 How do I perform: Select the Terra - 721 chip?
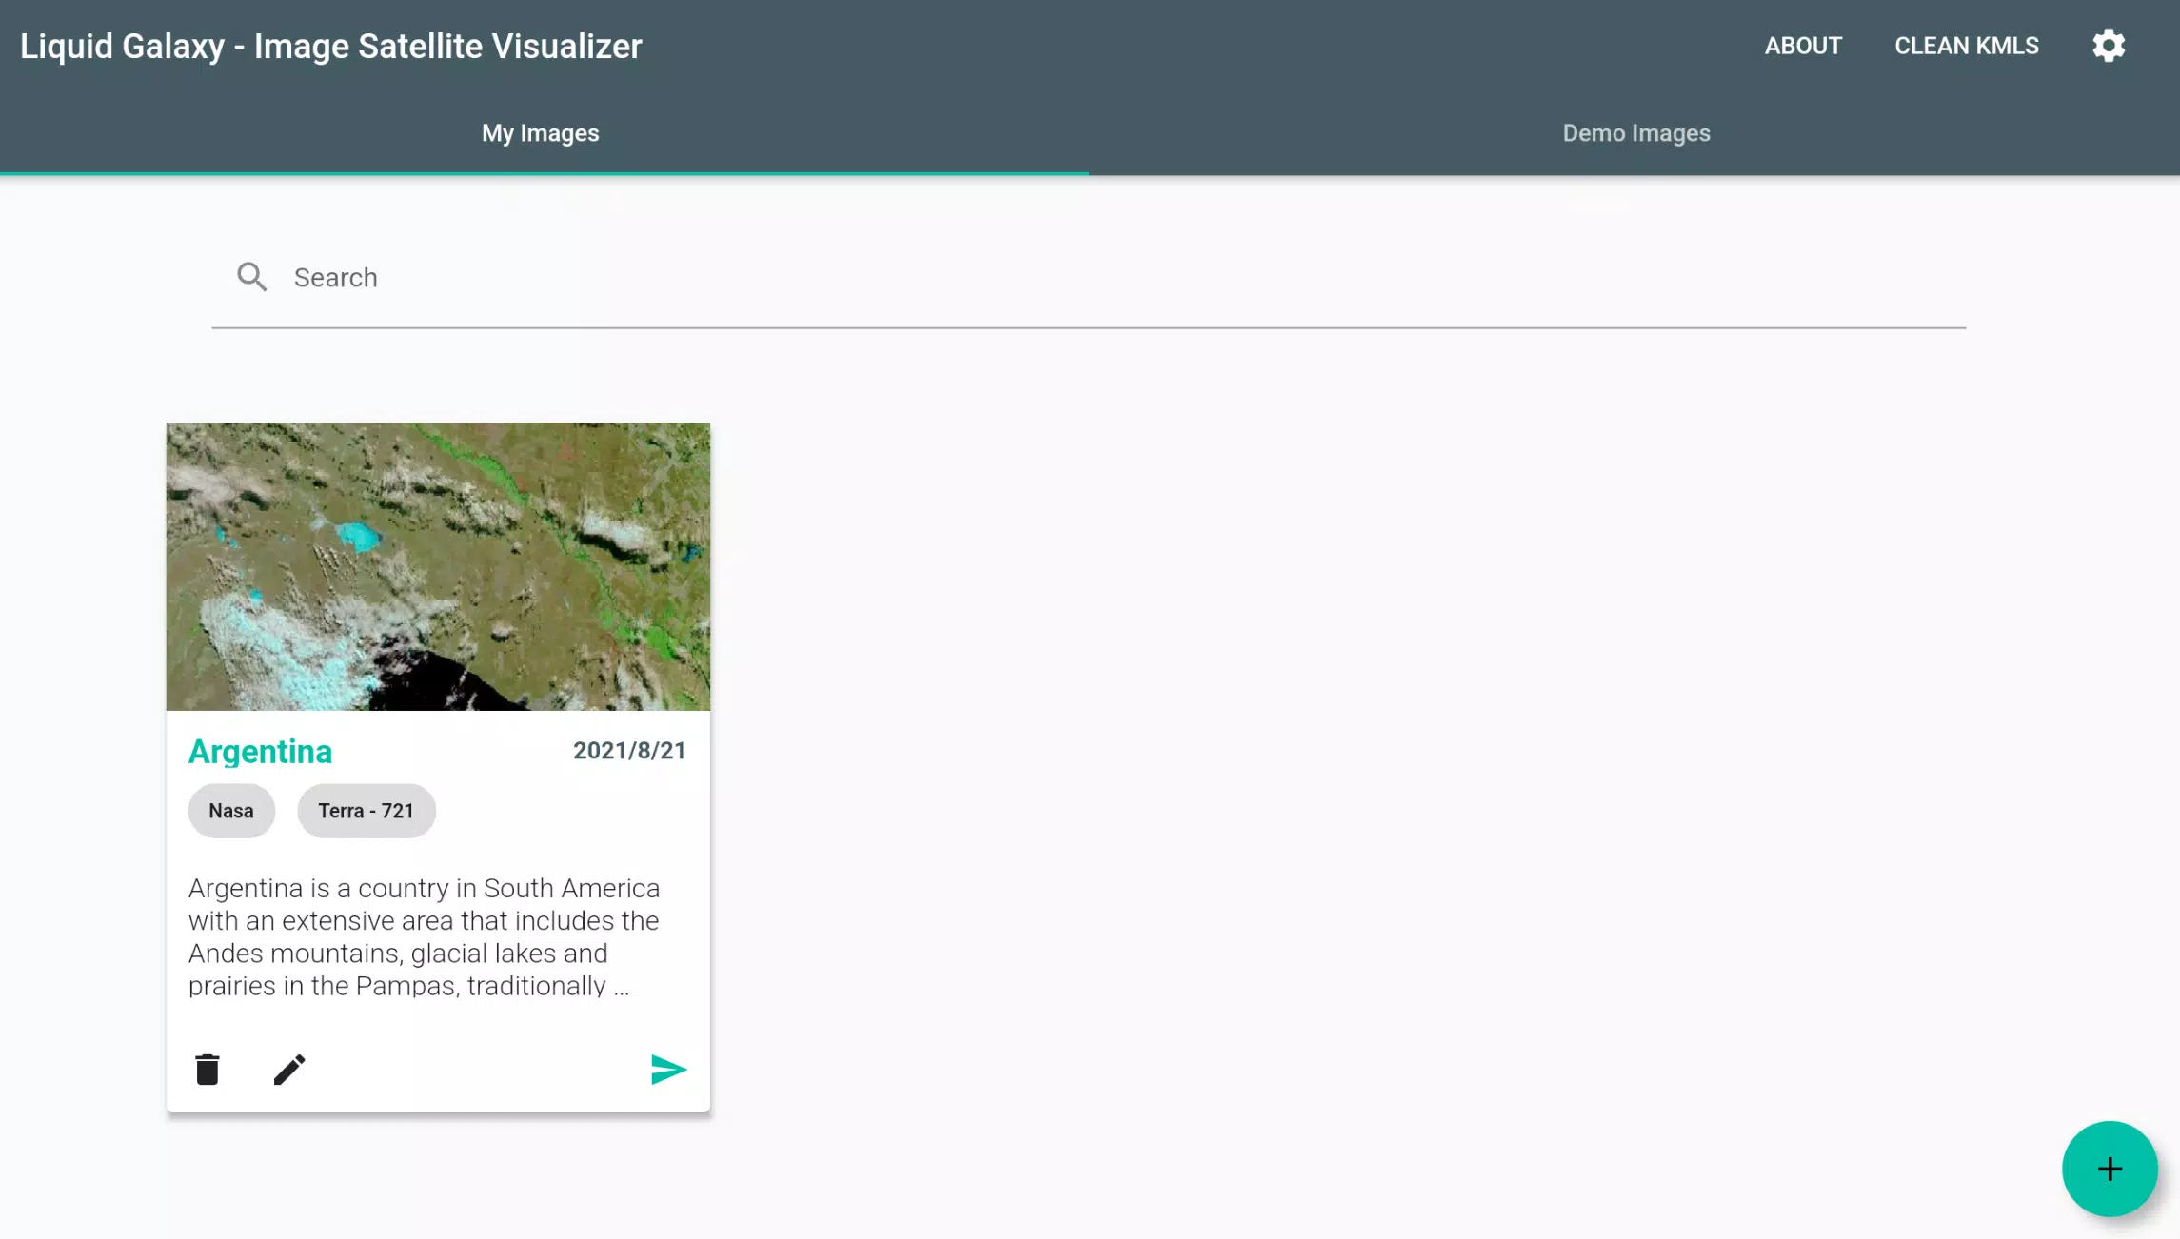[x=367, y=811]
